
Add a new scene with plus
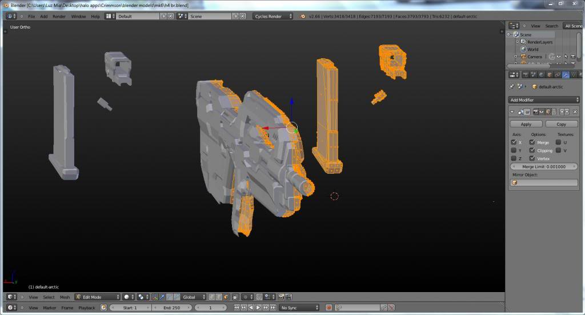click(x=236, y=17)
